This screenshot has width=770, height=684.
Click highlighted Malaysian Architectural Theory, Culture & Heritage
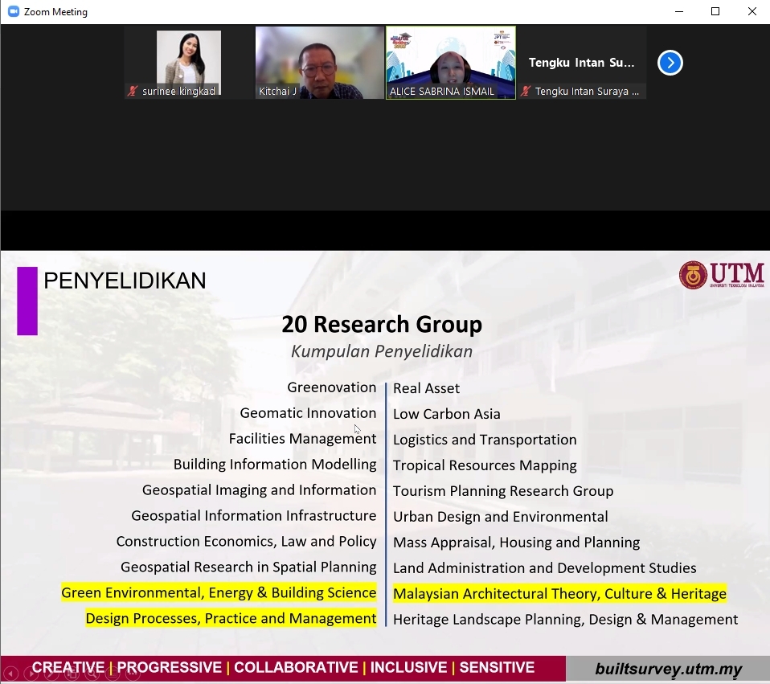559,594
